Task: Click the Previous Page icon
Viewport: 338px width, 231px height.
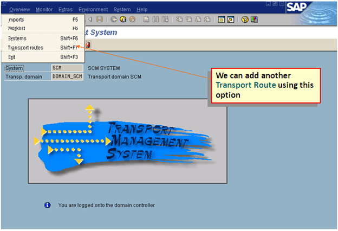Action: (188, 20)
